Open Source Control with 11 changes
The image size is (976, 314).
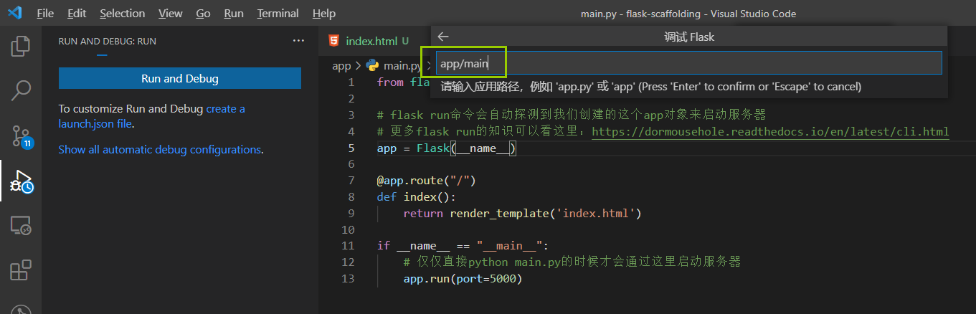click(21, 135)
